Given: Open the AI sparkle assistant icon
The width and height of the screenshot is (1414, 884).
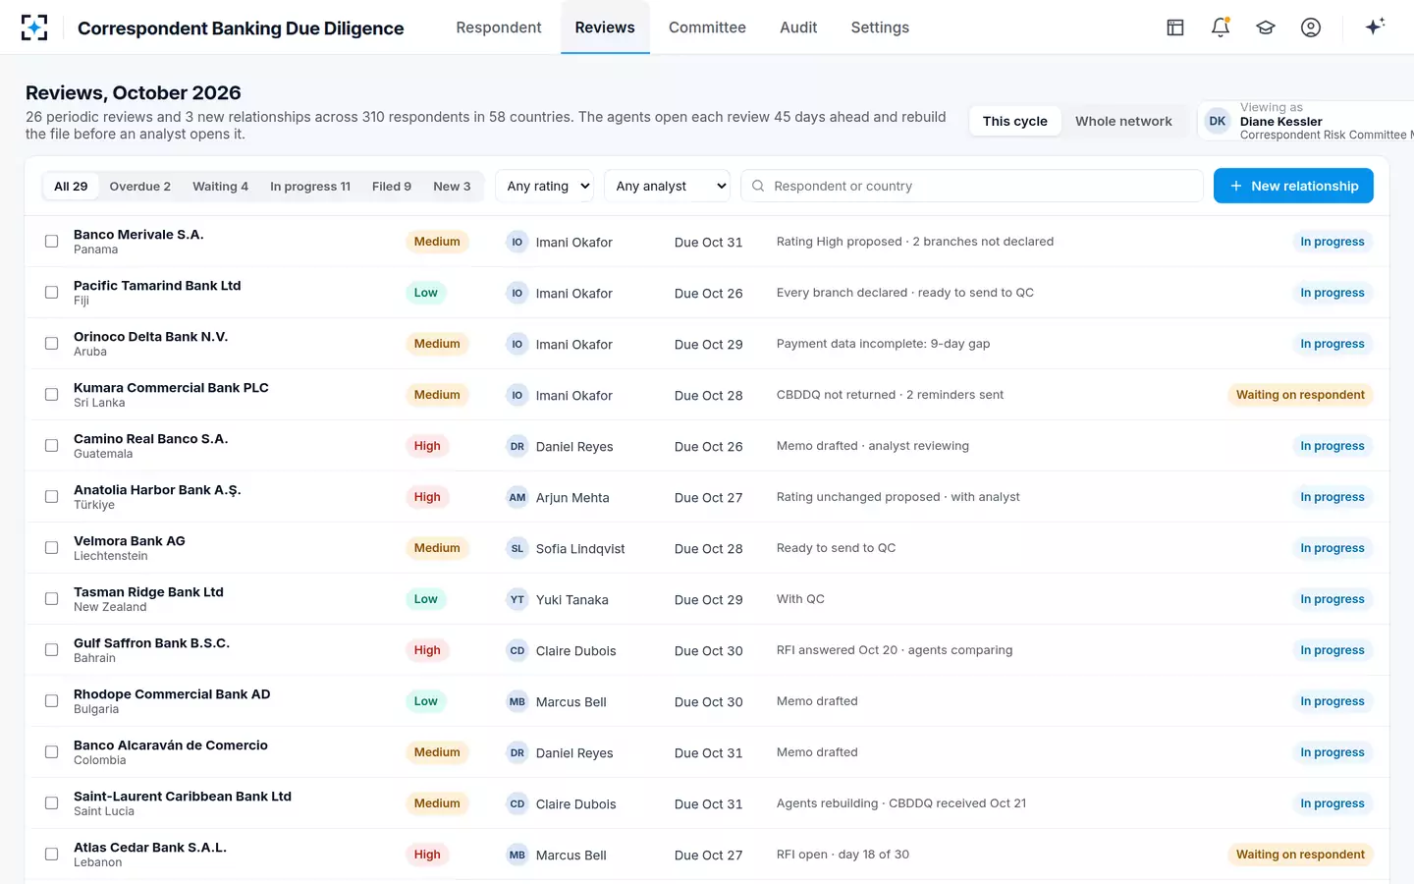Looking at the screenshot, I should pyautogui.click(x=1375, y=27).
